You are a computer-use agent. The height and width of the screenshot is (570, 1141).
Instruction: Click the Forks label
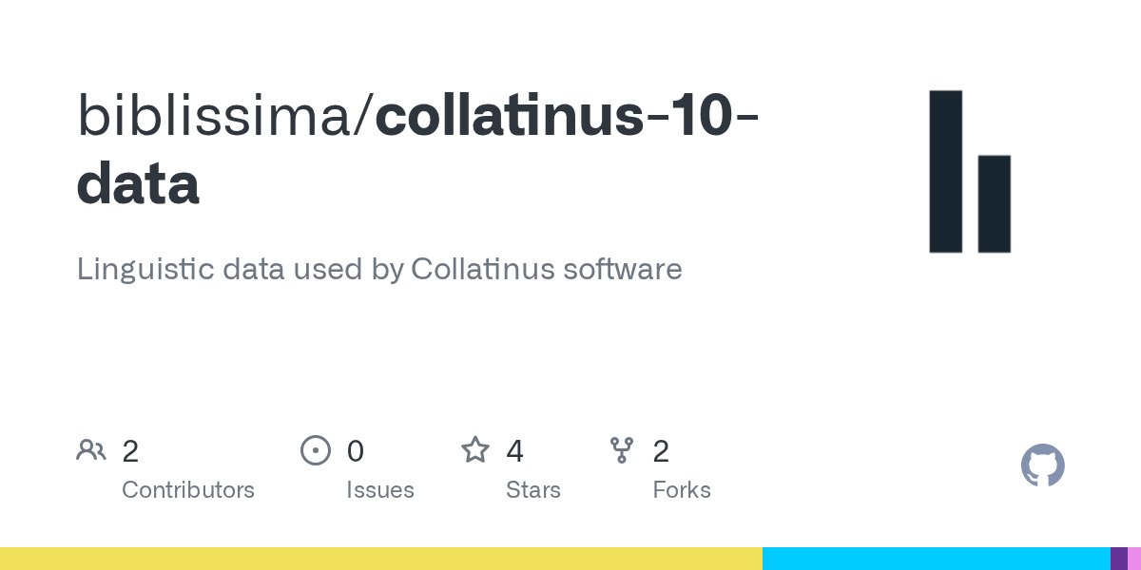click(x=682, y=490)
